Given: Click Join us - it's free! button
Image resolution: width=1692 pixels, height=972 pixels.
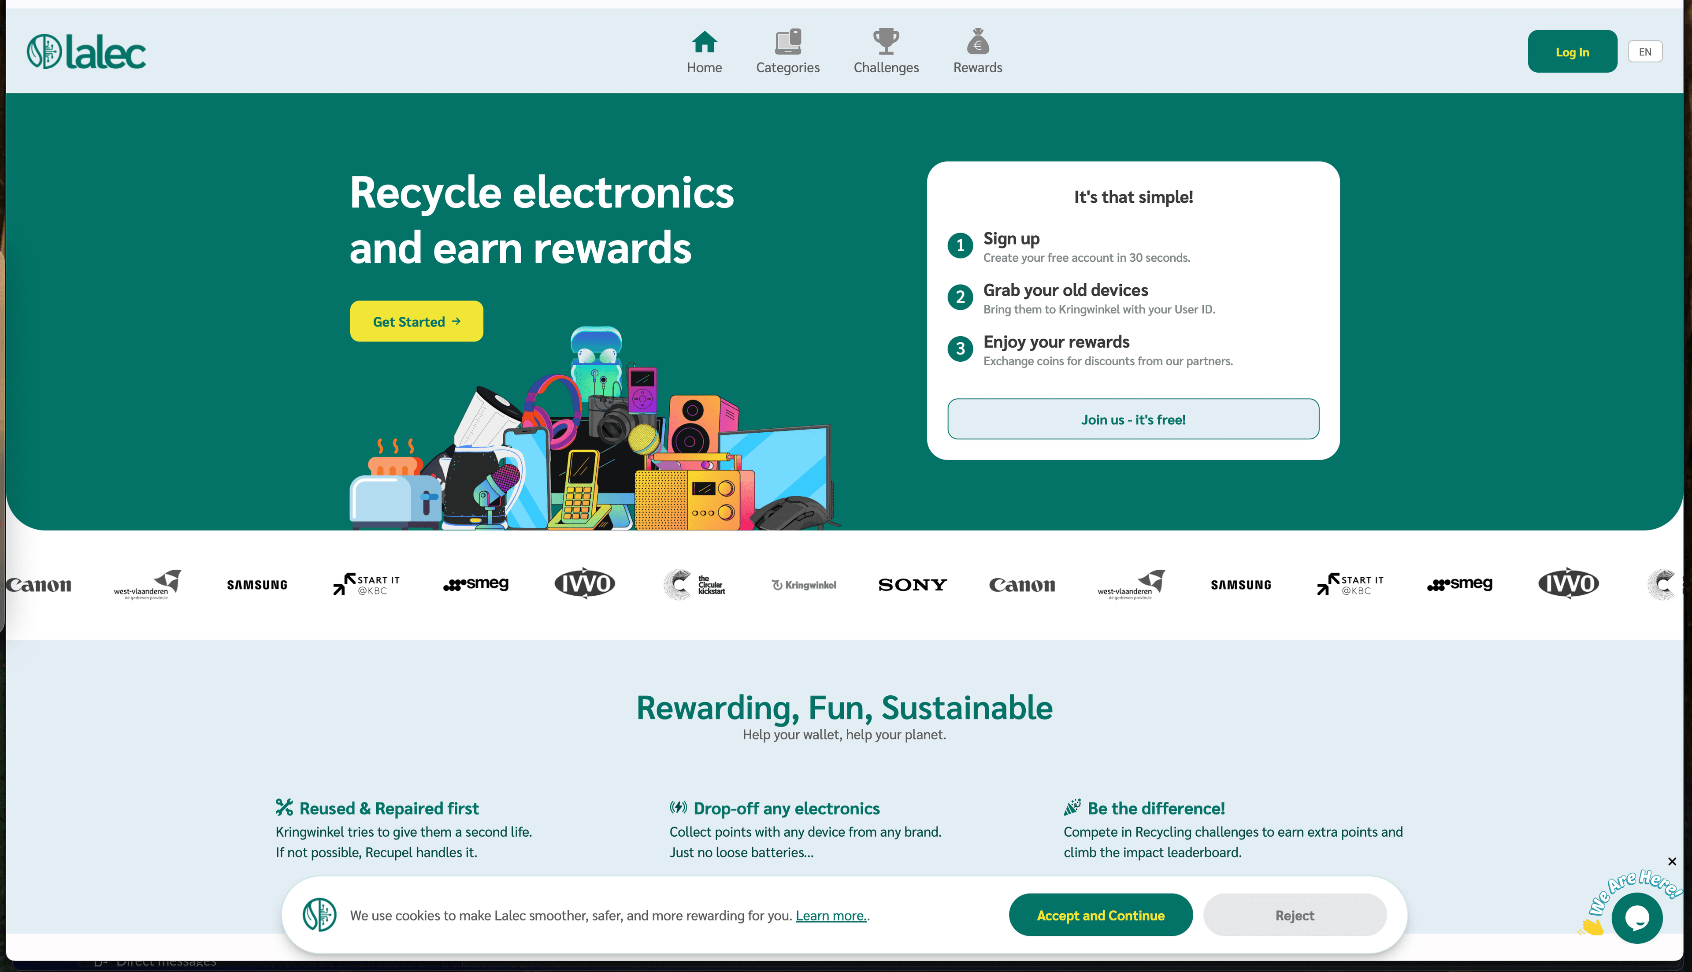Looking at the screenshot, I should coord(1133,419).
